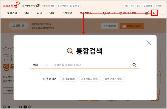The width and height of the screenshot is (167, 109).
Task: Open the hamburger full menu
Action: click(162, 13)
